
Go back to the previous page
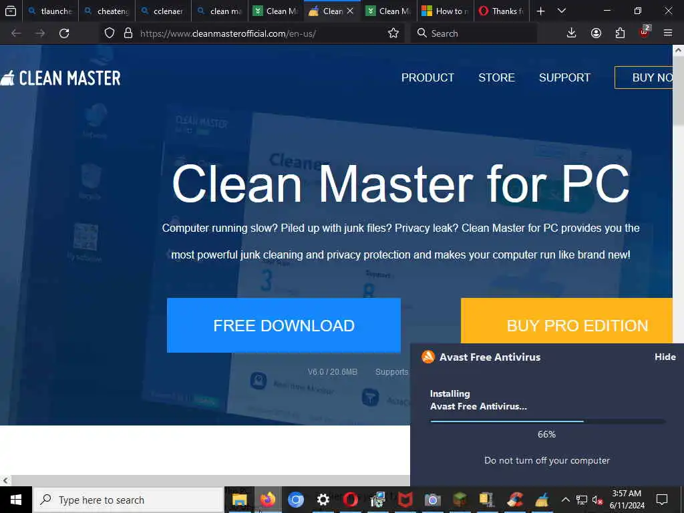coord(16,33)
